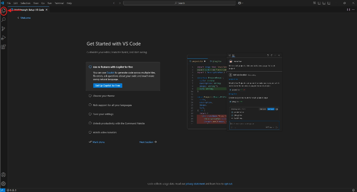Open the Source Control view

[4, 29]
